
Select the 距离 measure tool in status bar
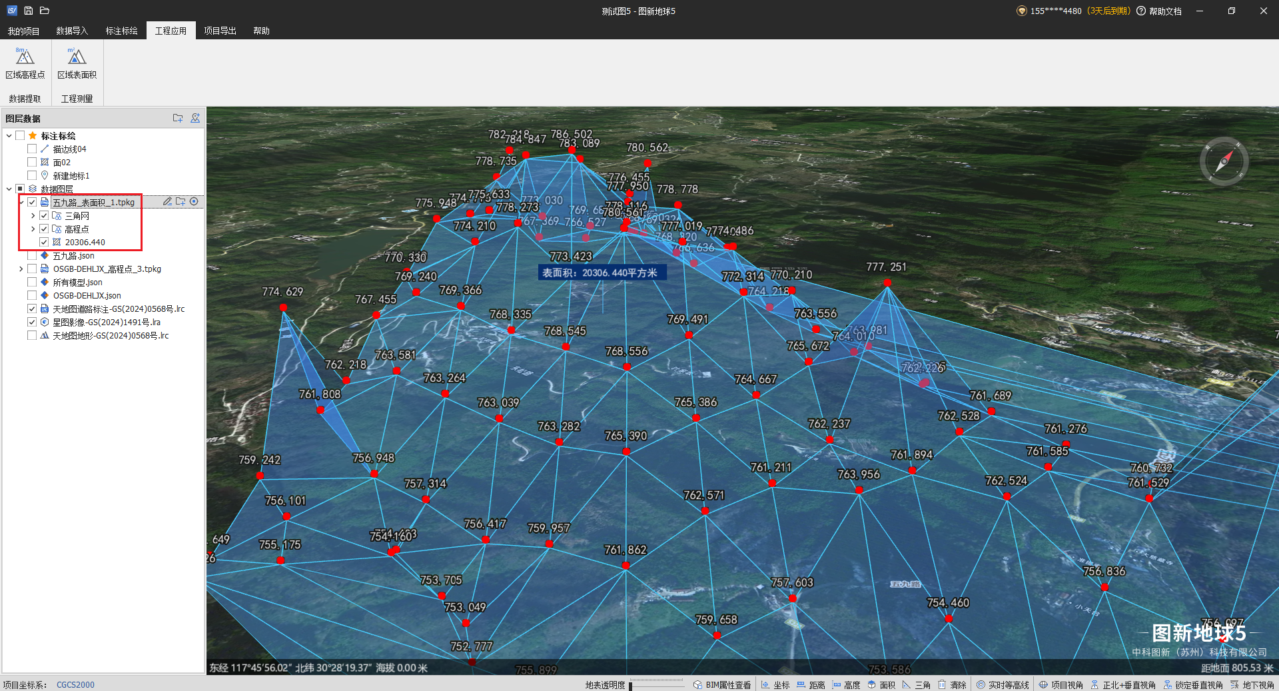811,685
